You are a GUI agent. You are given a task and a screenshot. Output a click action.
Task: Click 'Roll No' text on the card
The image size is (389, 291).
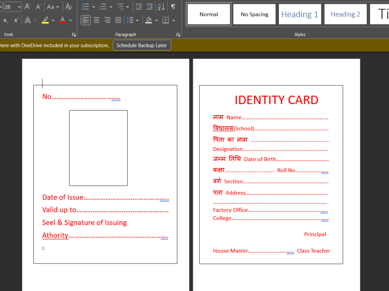point(286,170)
